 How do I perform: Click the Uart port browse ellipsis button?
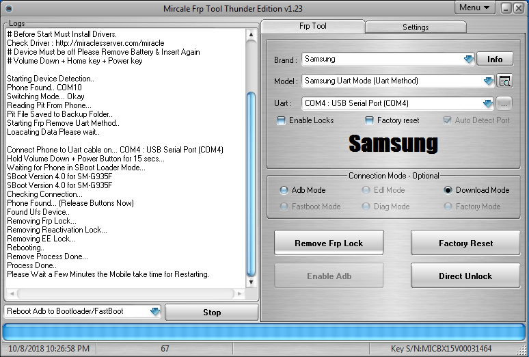coord(504,104)
